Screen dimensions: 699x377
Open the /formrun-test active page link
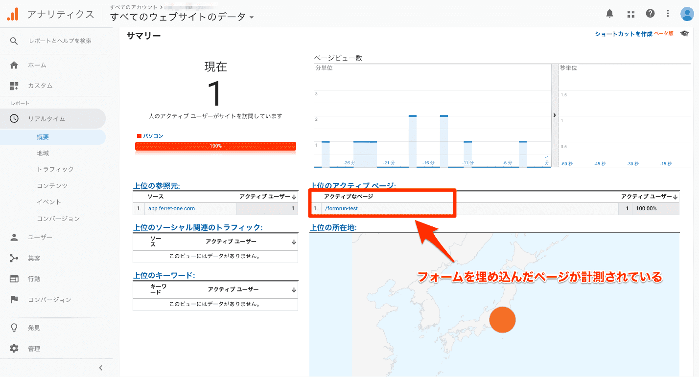click(342, 208)
